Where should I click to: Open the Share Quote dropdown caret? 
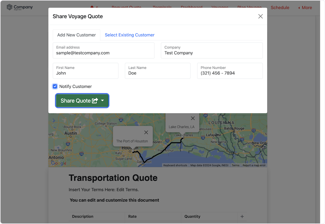coord(102,101)
